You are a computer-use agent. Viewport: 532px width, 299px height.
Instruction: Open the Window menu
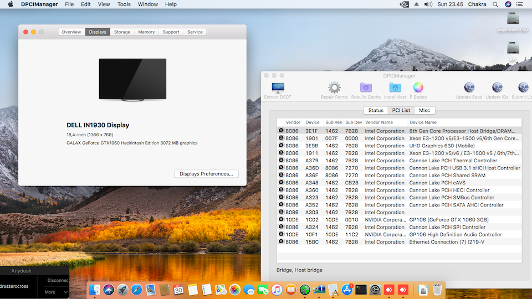147,4
